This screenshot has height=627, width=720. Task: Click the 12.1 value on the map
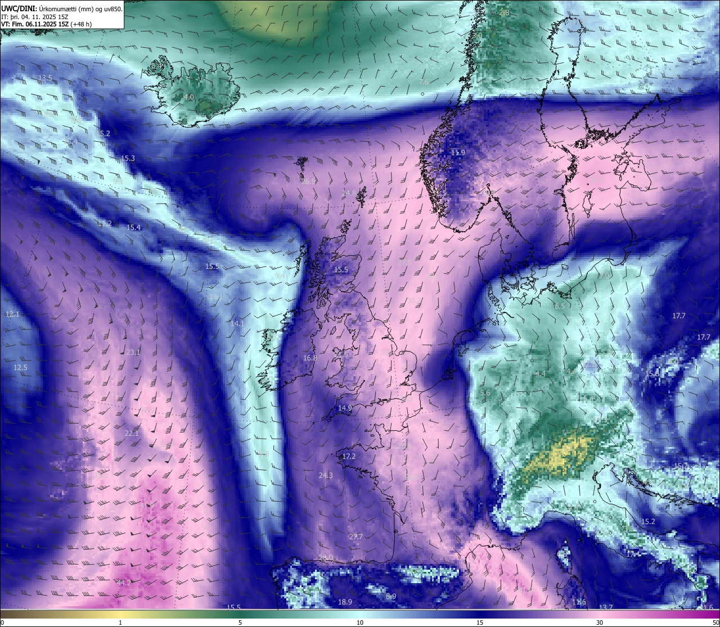[x=12, y=314]
